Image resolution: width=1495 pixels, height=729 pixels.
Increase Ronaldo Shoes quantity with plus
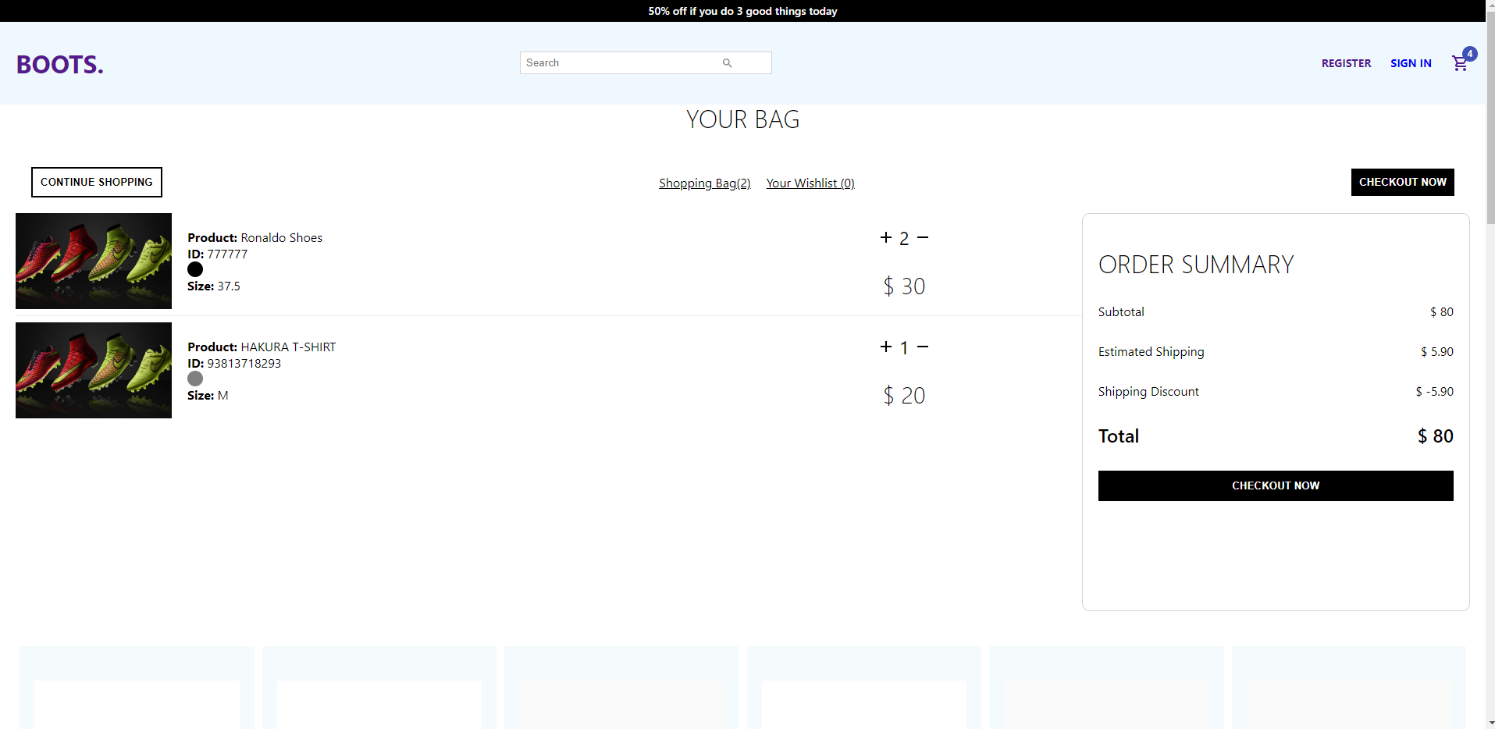click(x=885, y=237)
